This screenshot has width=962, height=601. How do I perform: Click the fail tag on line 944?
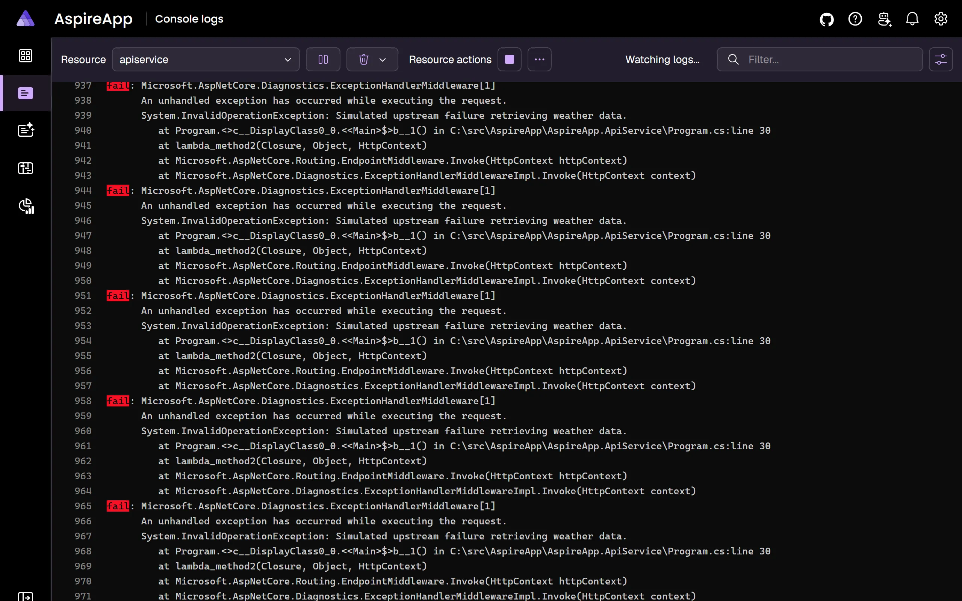click(118, 191)
